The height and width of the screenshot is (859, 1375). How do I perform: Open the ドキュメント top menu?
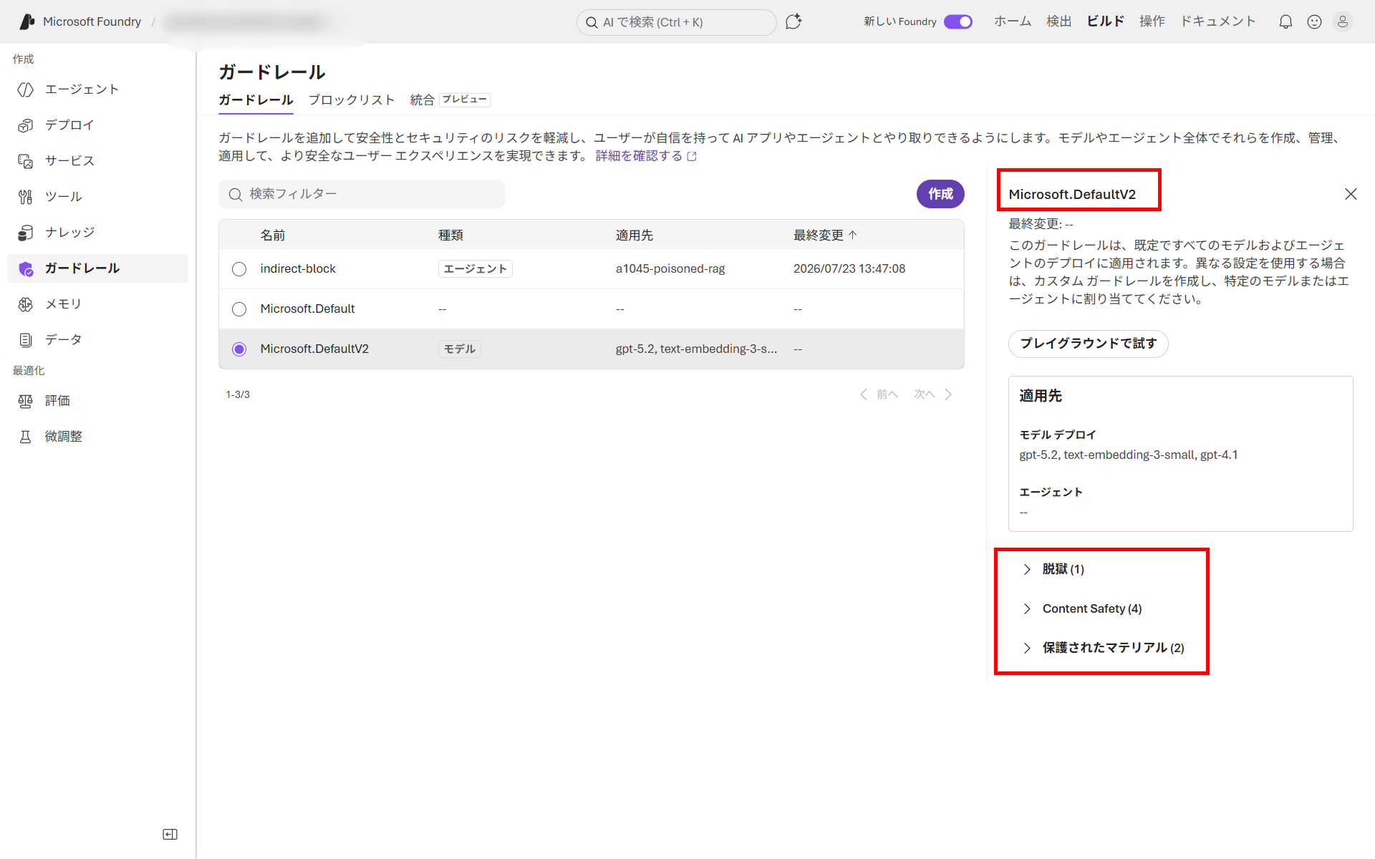[x=1218, y=21]
